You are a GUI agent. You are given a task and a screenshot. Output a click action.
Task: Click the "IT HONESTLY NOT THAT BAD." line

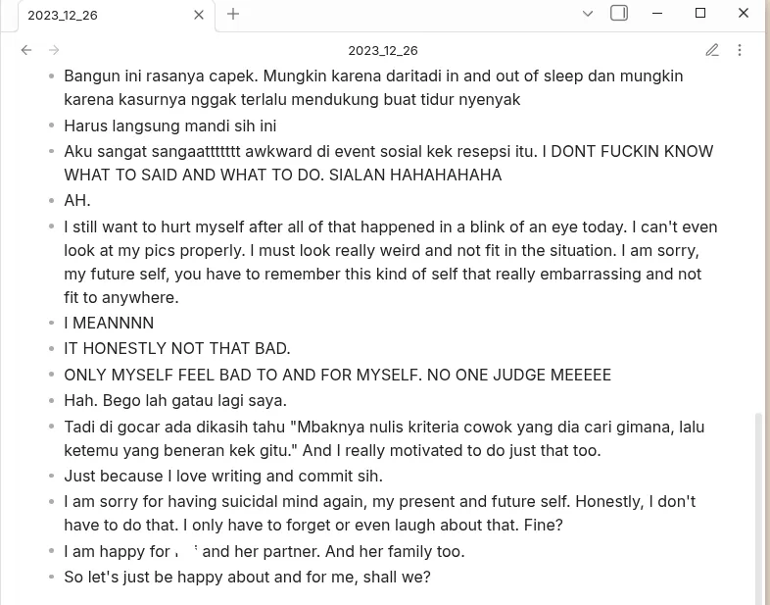tap(177, 348)
